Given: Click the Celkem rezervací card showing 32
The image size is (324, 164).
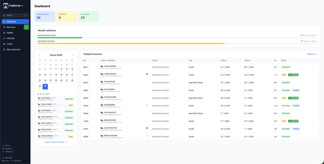Looking at the screenshot, I should pos(45,16).
